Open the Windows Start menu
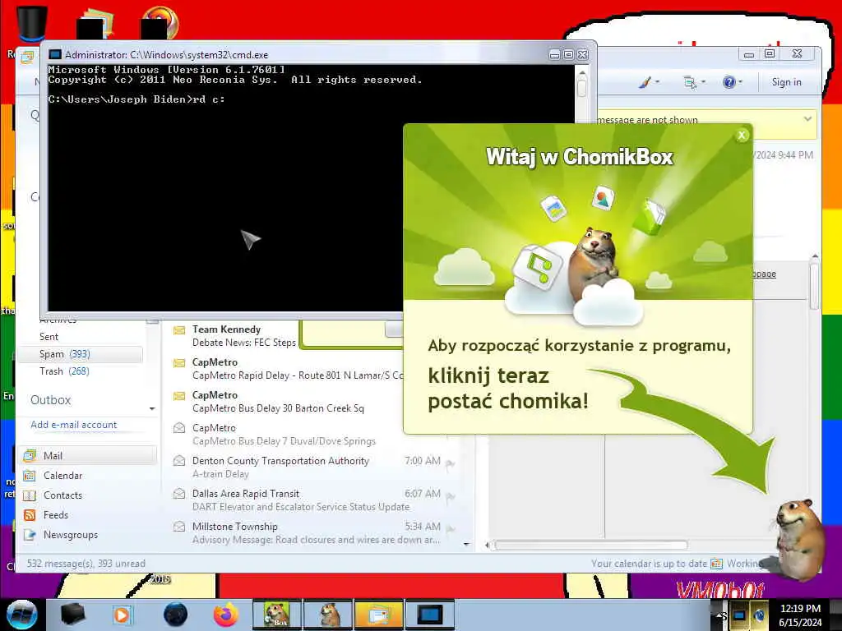 pyautogui.click(x=21, y=615)
